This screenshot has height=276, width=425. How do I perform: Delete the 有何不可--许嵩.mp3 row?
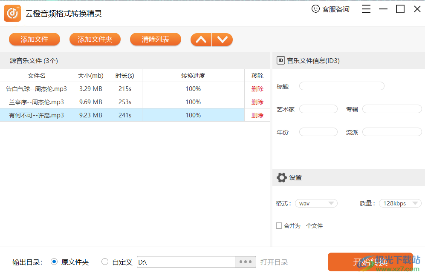257,115
